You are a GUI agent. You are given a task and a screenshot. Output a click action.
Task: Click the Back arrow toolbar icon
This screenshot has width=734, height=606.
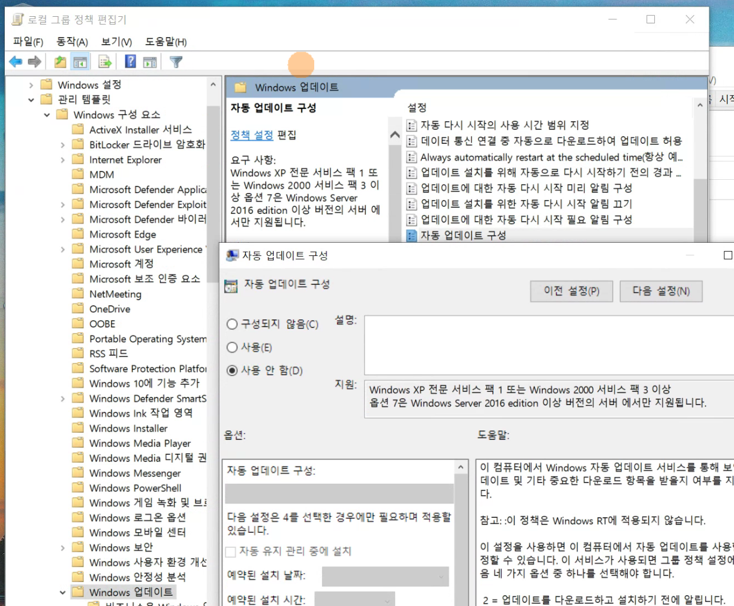point(16,61)
